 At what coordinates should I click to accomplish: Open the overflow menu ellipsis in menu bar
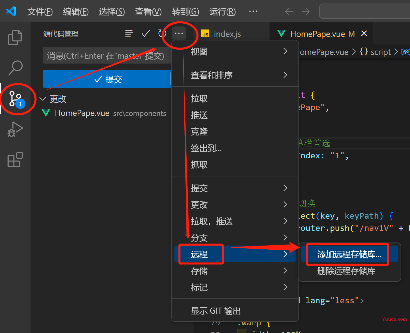click(x=253, y=11)
